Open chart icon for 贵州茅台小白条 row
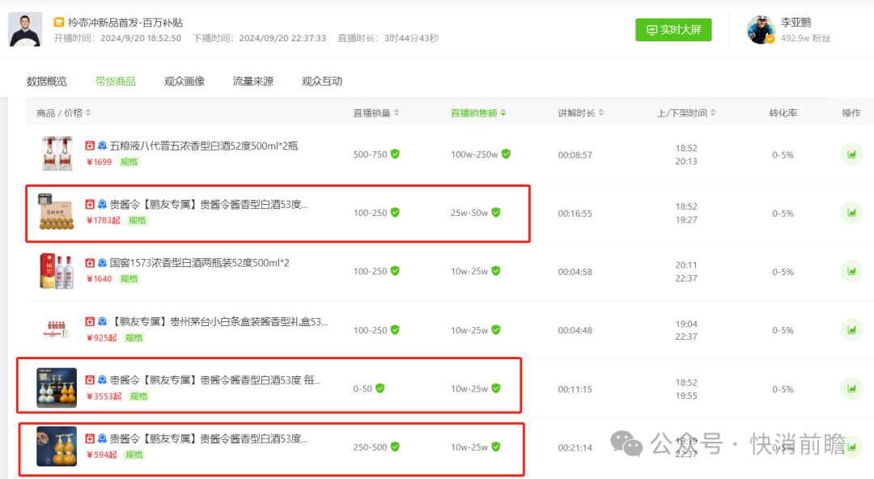The height and width of the screenshot is (479, 874). tap(851, 330)
